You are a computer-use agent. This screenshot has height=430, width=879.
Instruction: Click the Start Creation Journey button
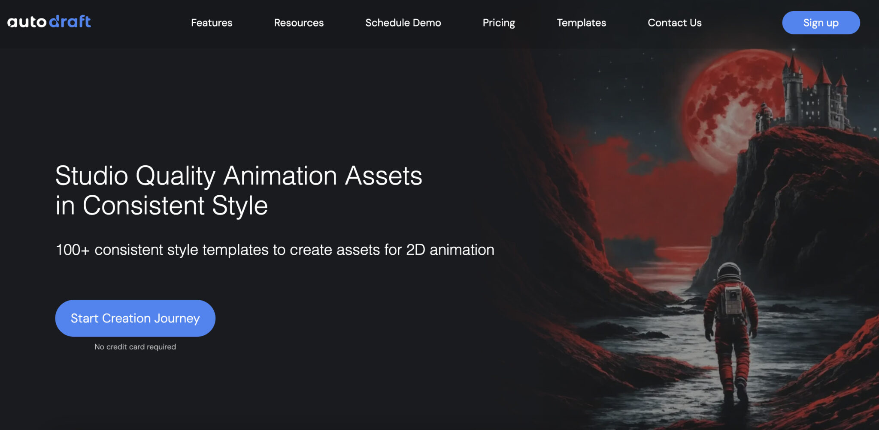point(135,318)
